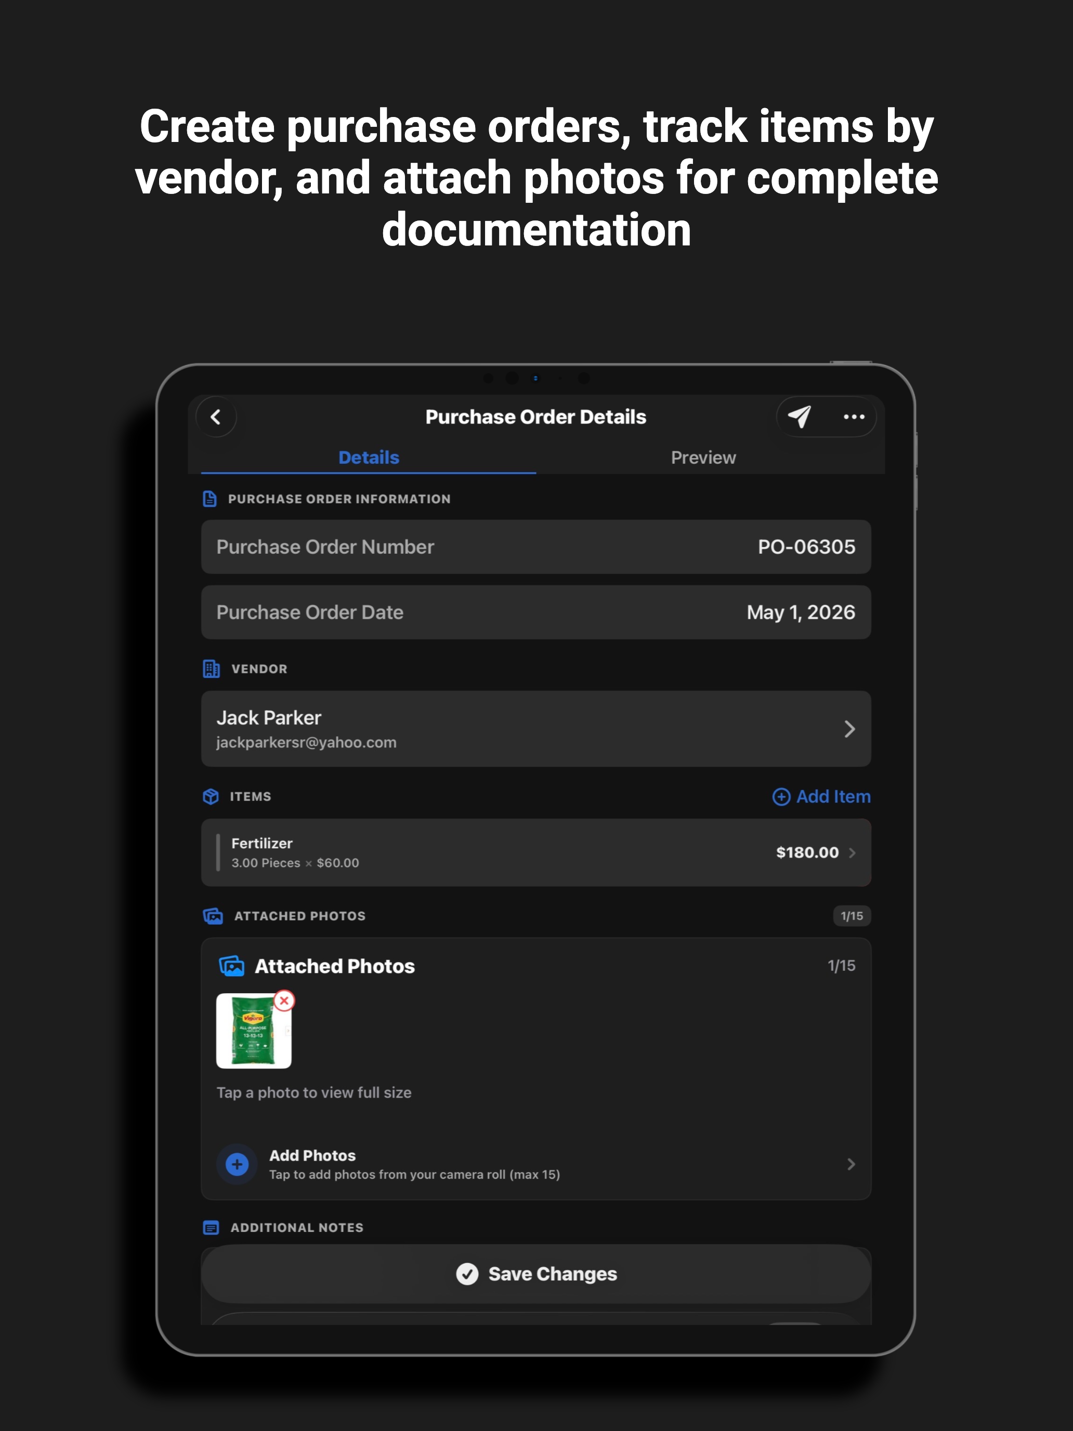Click the 1/15 photo count badge
This screenshot has width=1073, height=1431.
(x=852, y=915)
